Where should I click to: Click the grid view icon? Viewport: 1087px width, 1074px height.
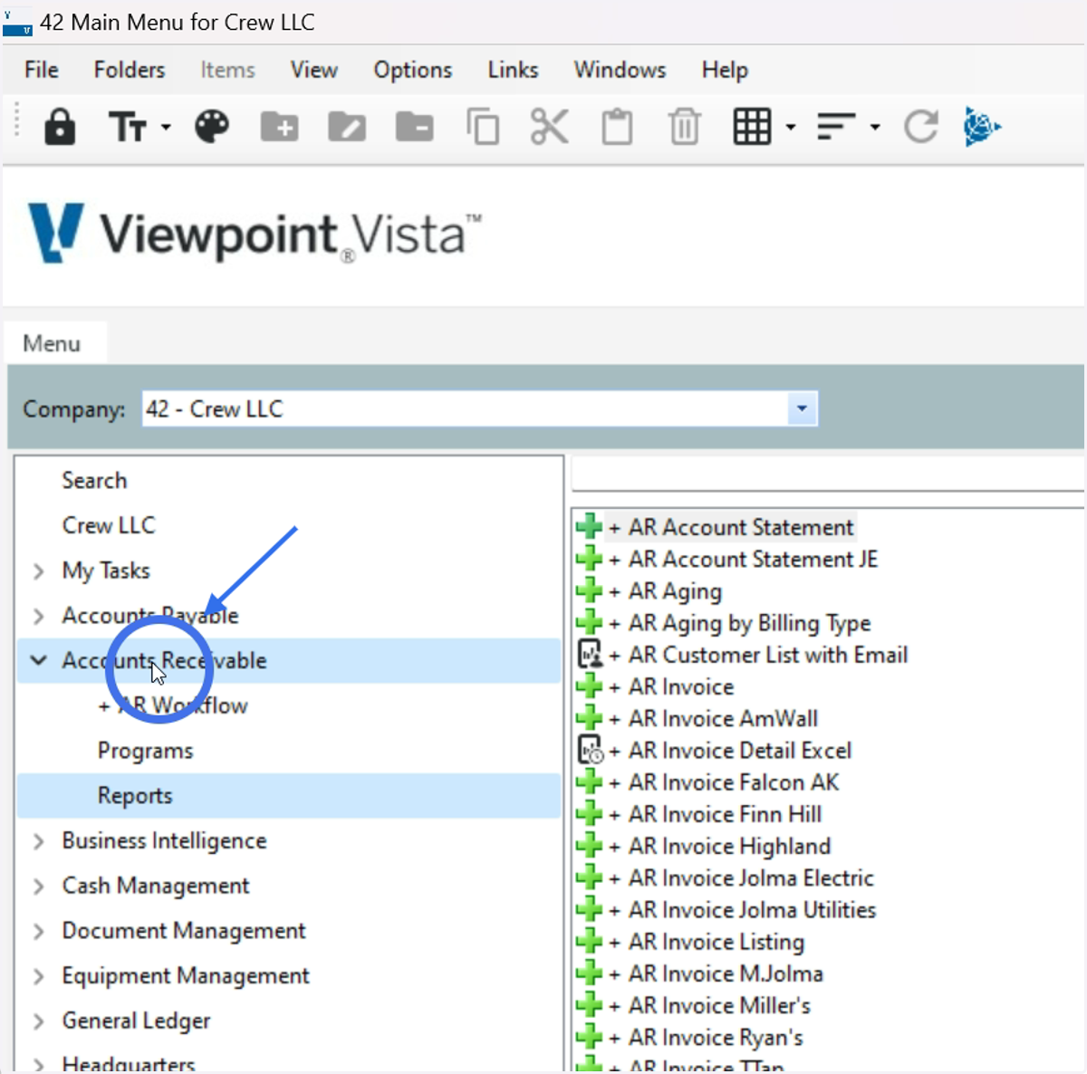(x=752, y=127)
